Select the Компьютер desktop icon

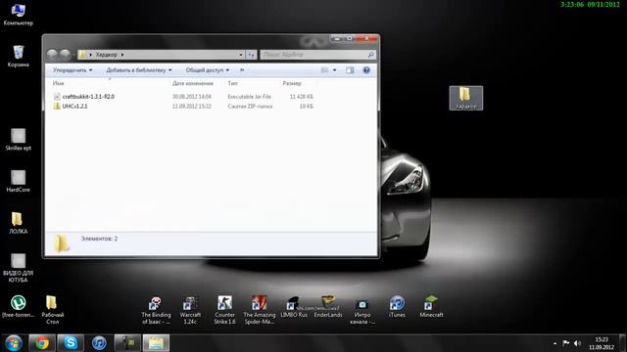coord(18,15)
